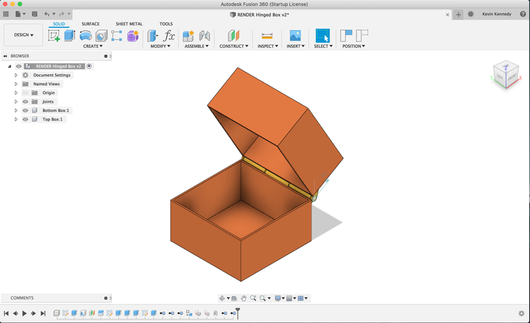Select the Pan tool in navigation bar
530x323 pixels.
pos(244,298)
